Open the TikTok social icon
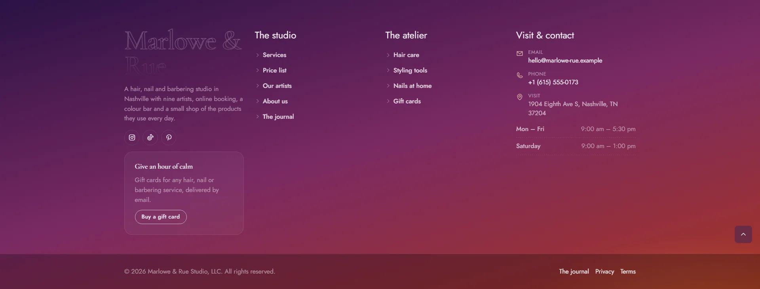 (x=150, y=137)
